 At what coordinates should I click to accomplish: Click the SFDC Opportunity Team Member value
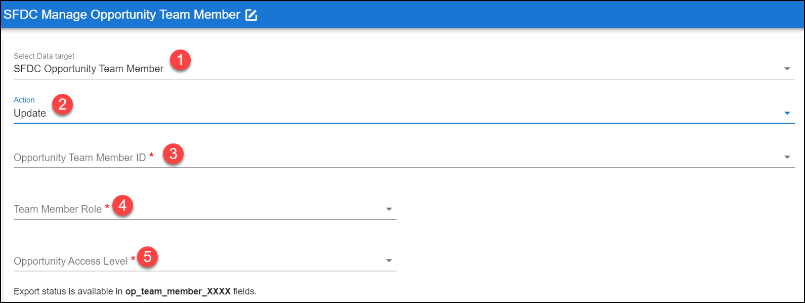(x=89, y=69)
